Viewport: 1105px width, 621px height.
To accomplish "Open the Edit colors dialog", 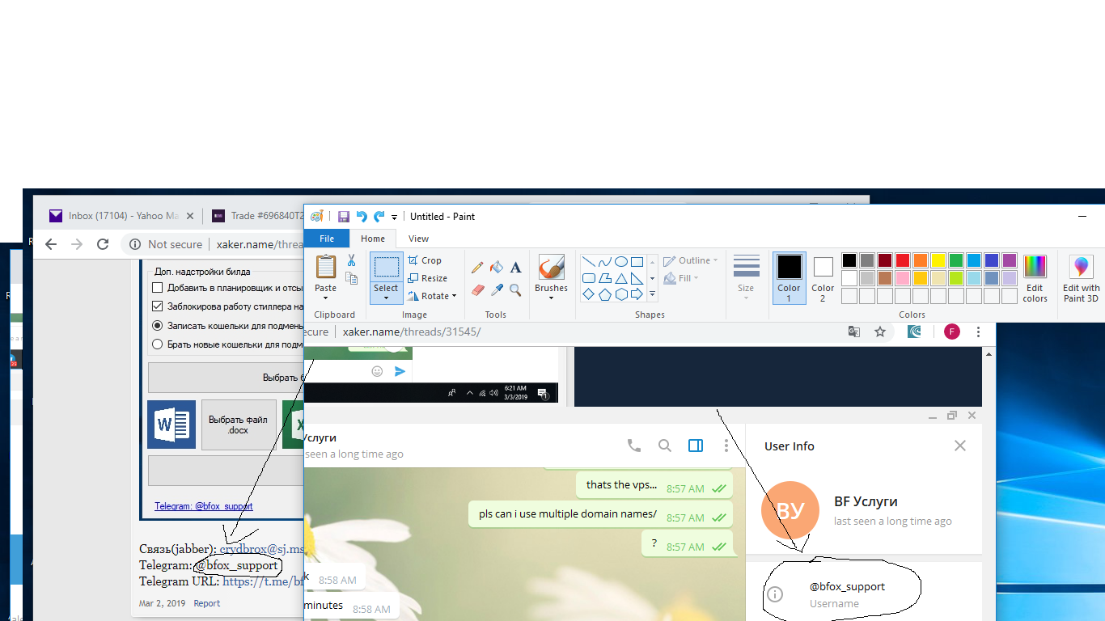I will [x=1035, y=279].
